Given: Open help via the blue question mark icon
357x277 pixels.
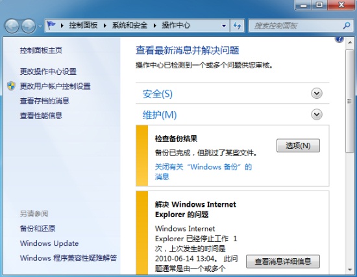Looking at the screenshot, I should point(339,40).
